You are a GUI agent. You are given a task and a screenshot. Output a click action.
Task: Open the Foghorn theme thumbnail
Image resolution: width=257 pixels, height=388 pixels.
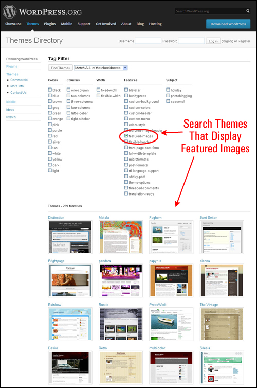171,237
